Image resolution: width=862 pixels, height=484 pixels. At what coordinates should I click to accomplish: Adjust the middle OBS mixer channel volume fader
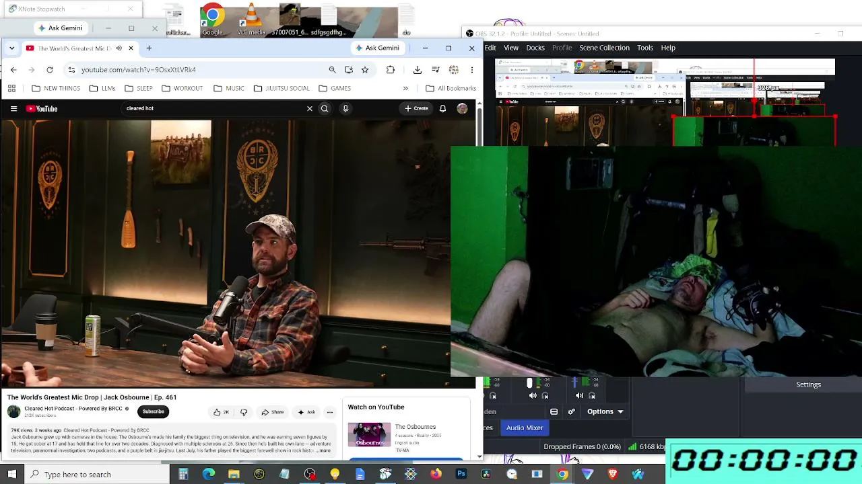click(529, 383)
